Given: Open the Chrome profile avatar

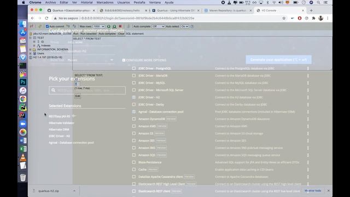Looking at the screenshot, I should pos(321,18).
